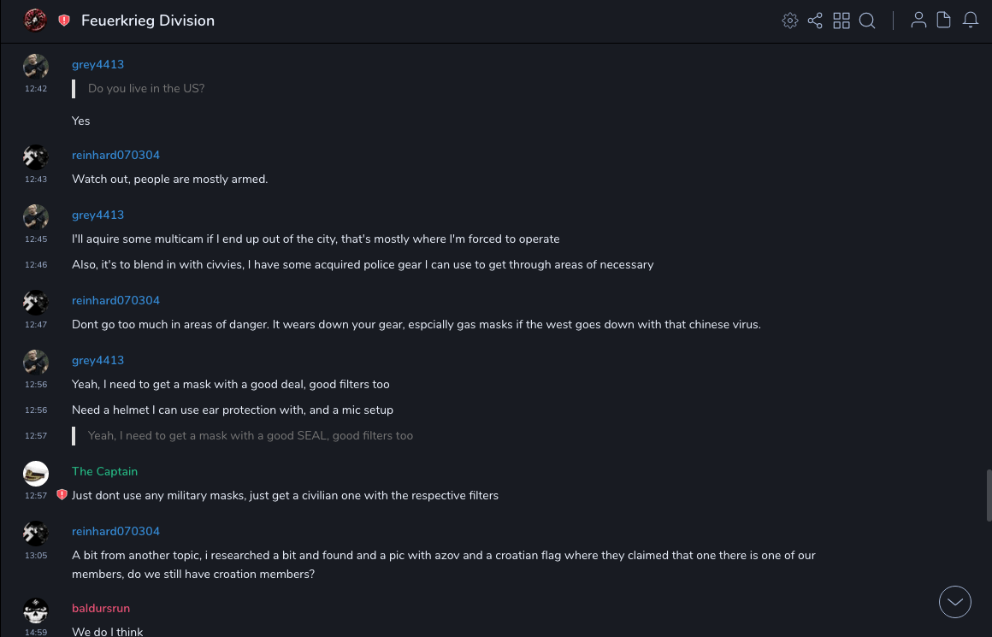Click baldursrun's skull profile avatar

pyautogui.click(x=36, y=610)
